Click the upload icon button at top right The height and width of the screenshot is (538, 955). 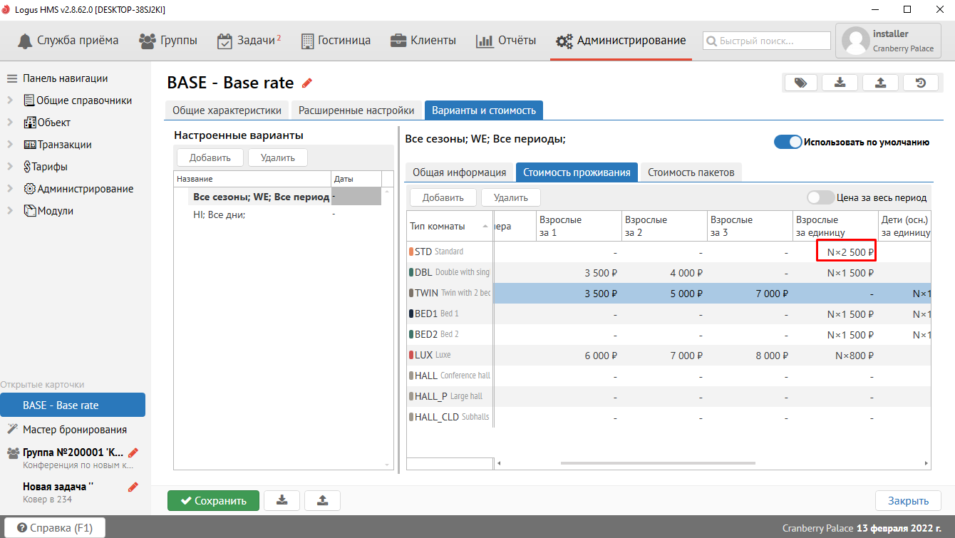pos(880,83)
